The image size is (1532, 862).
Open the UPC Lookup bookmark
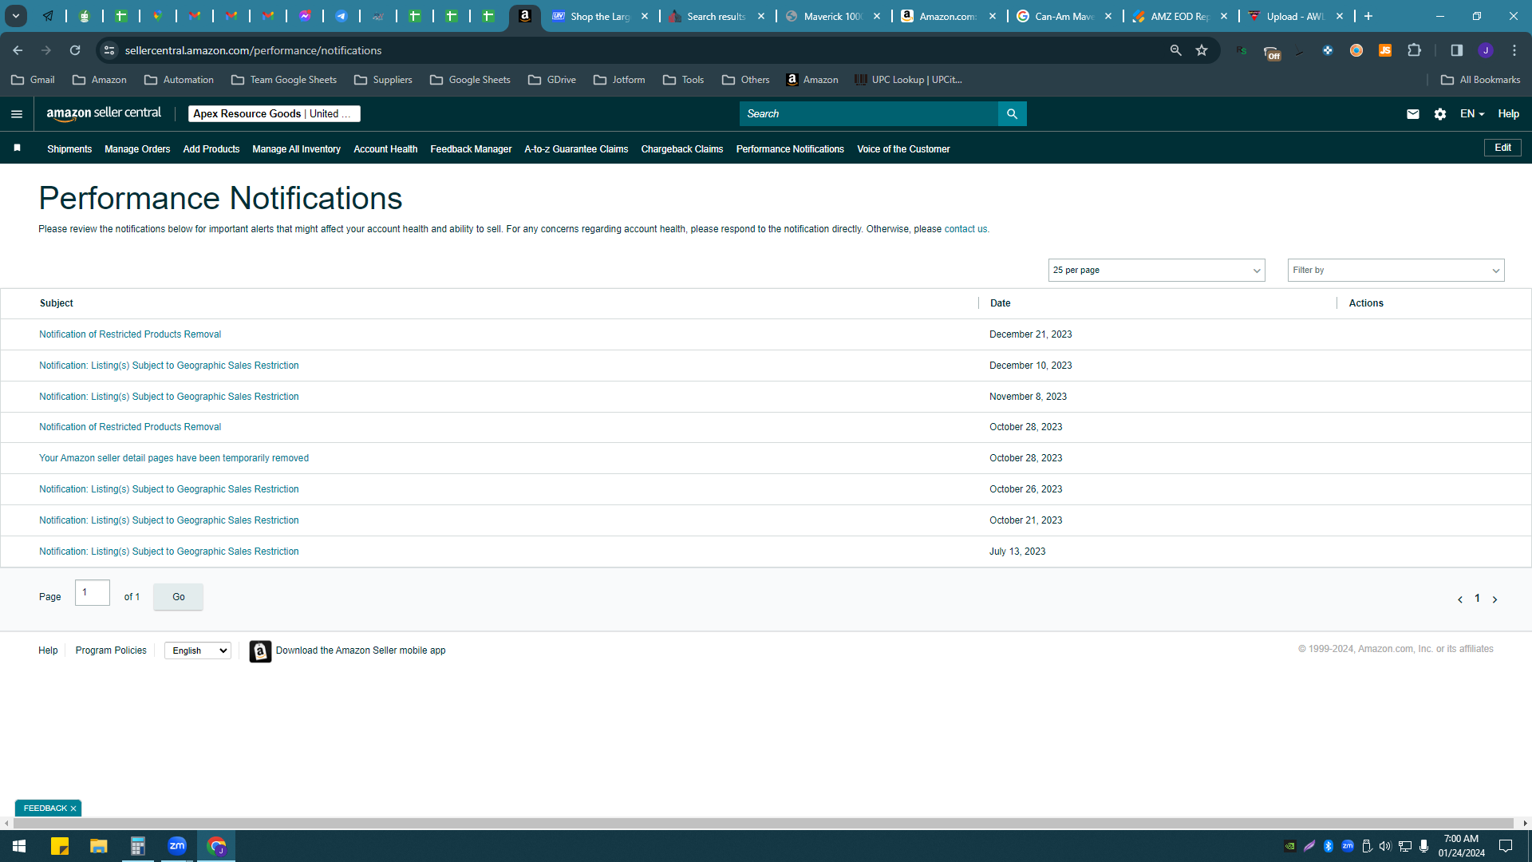point(908,80)
